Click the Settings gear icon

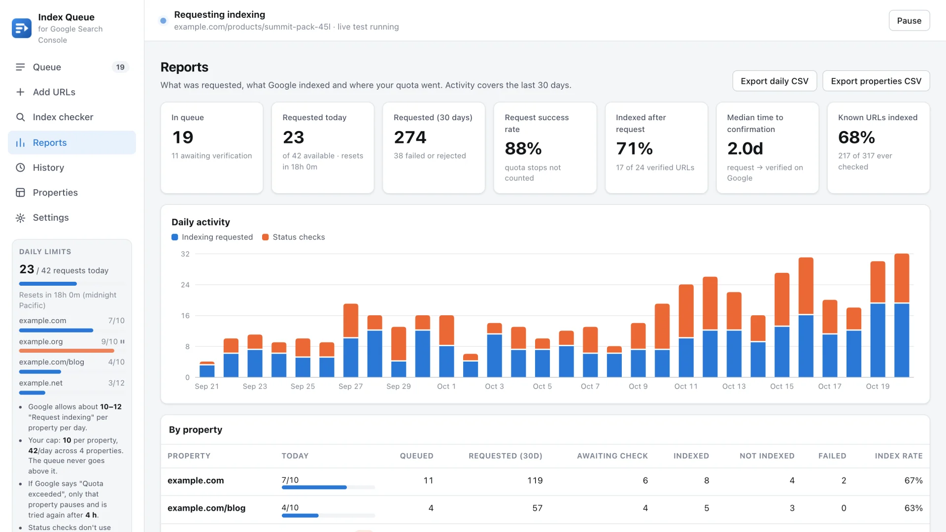click(20, 218)
